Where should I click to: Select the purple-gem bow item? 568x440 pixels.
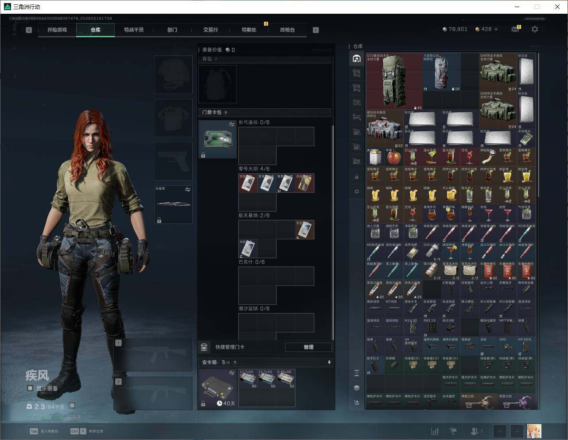[x=517, y=402]
